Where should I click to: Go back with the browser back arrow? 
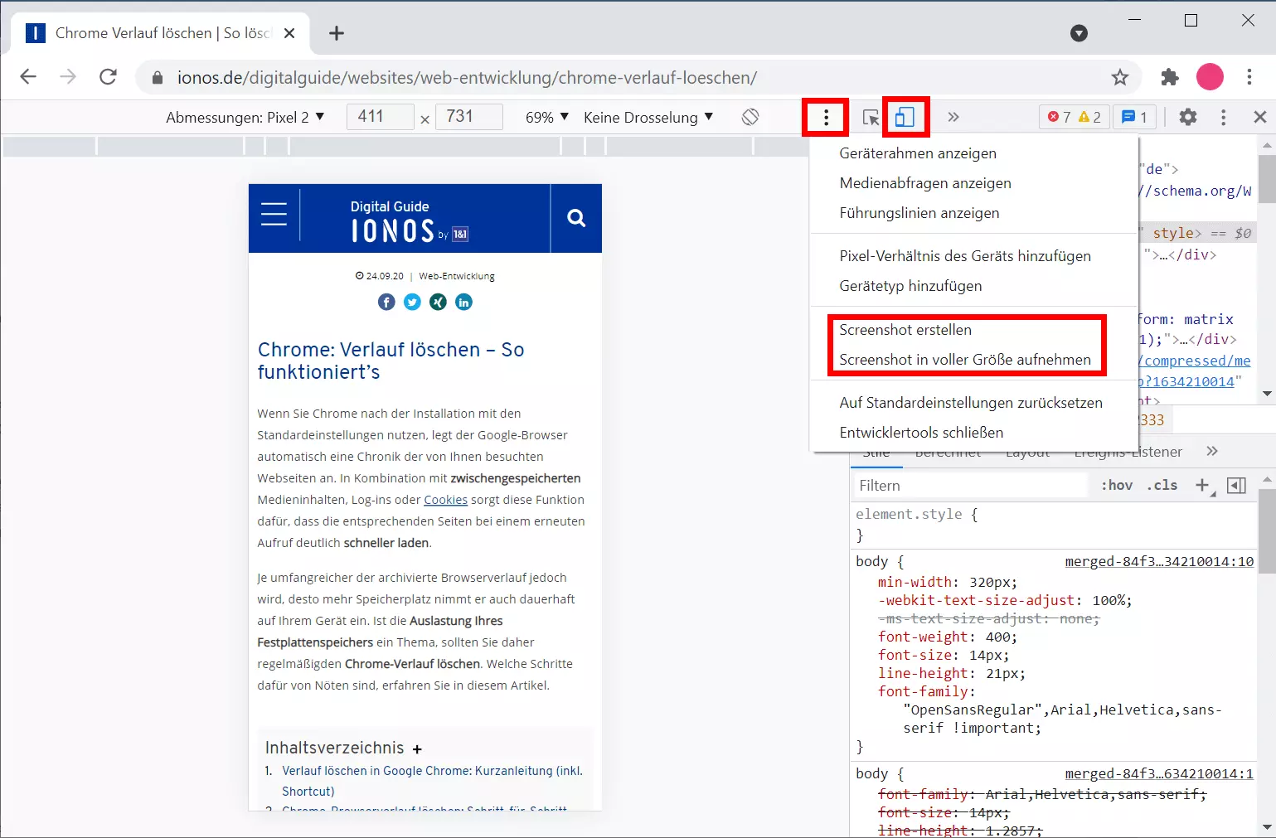click(28, 77)
